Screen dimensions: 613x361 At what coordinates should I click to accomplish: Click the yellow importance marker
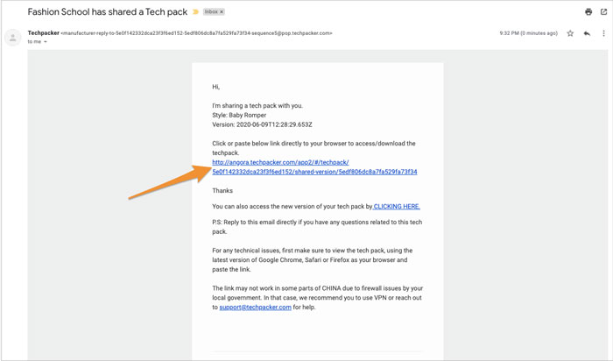pos(196,12)
